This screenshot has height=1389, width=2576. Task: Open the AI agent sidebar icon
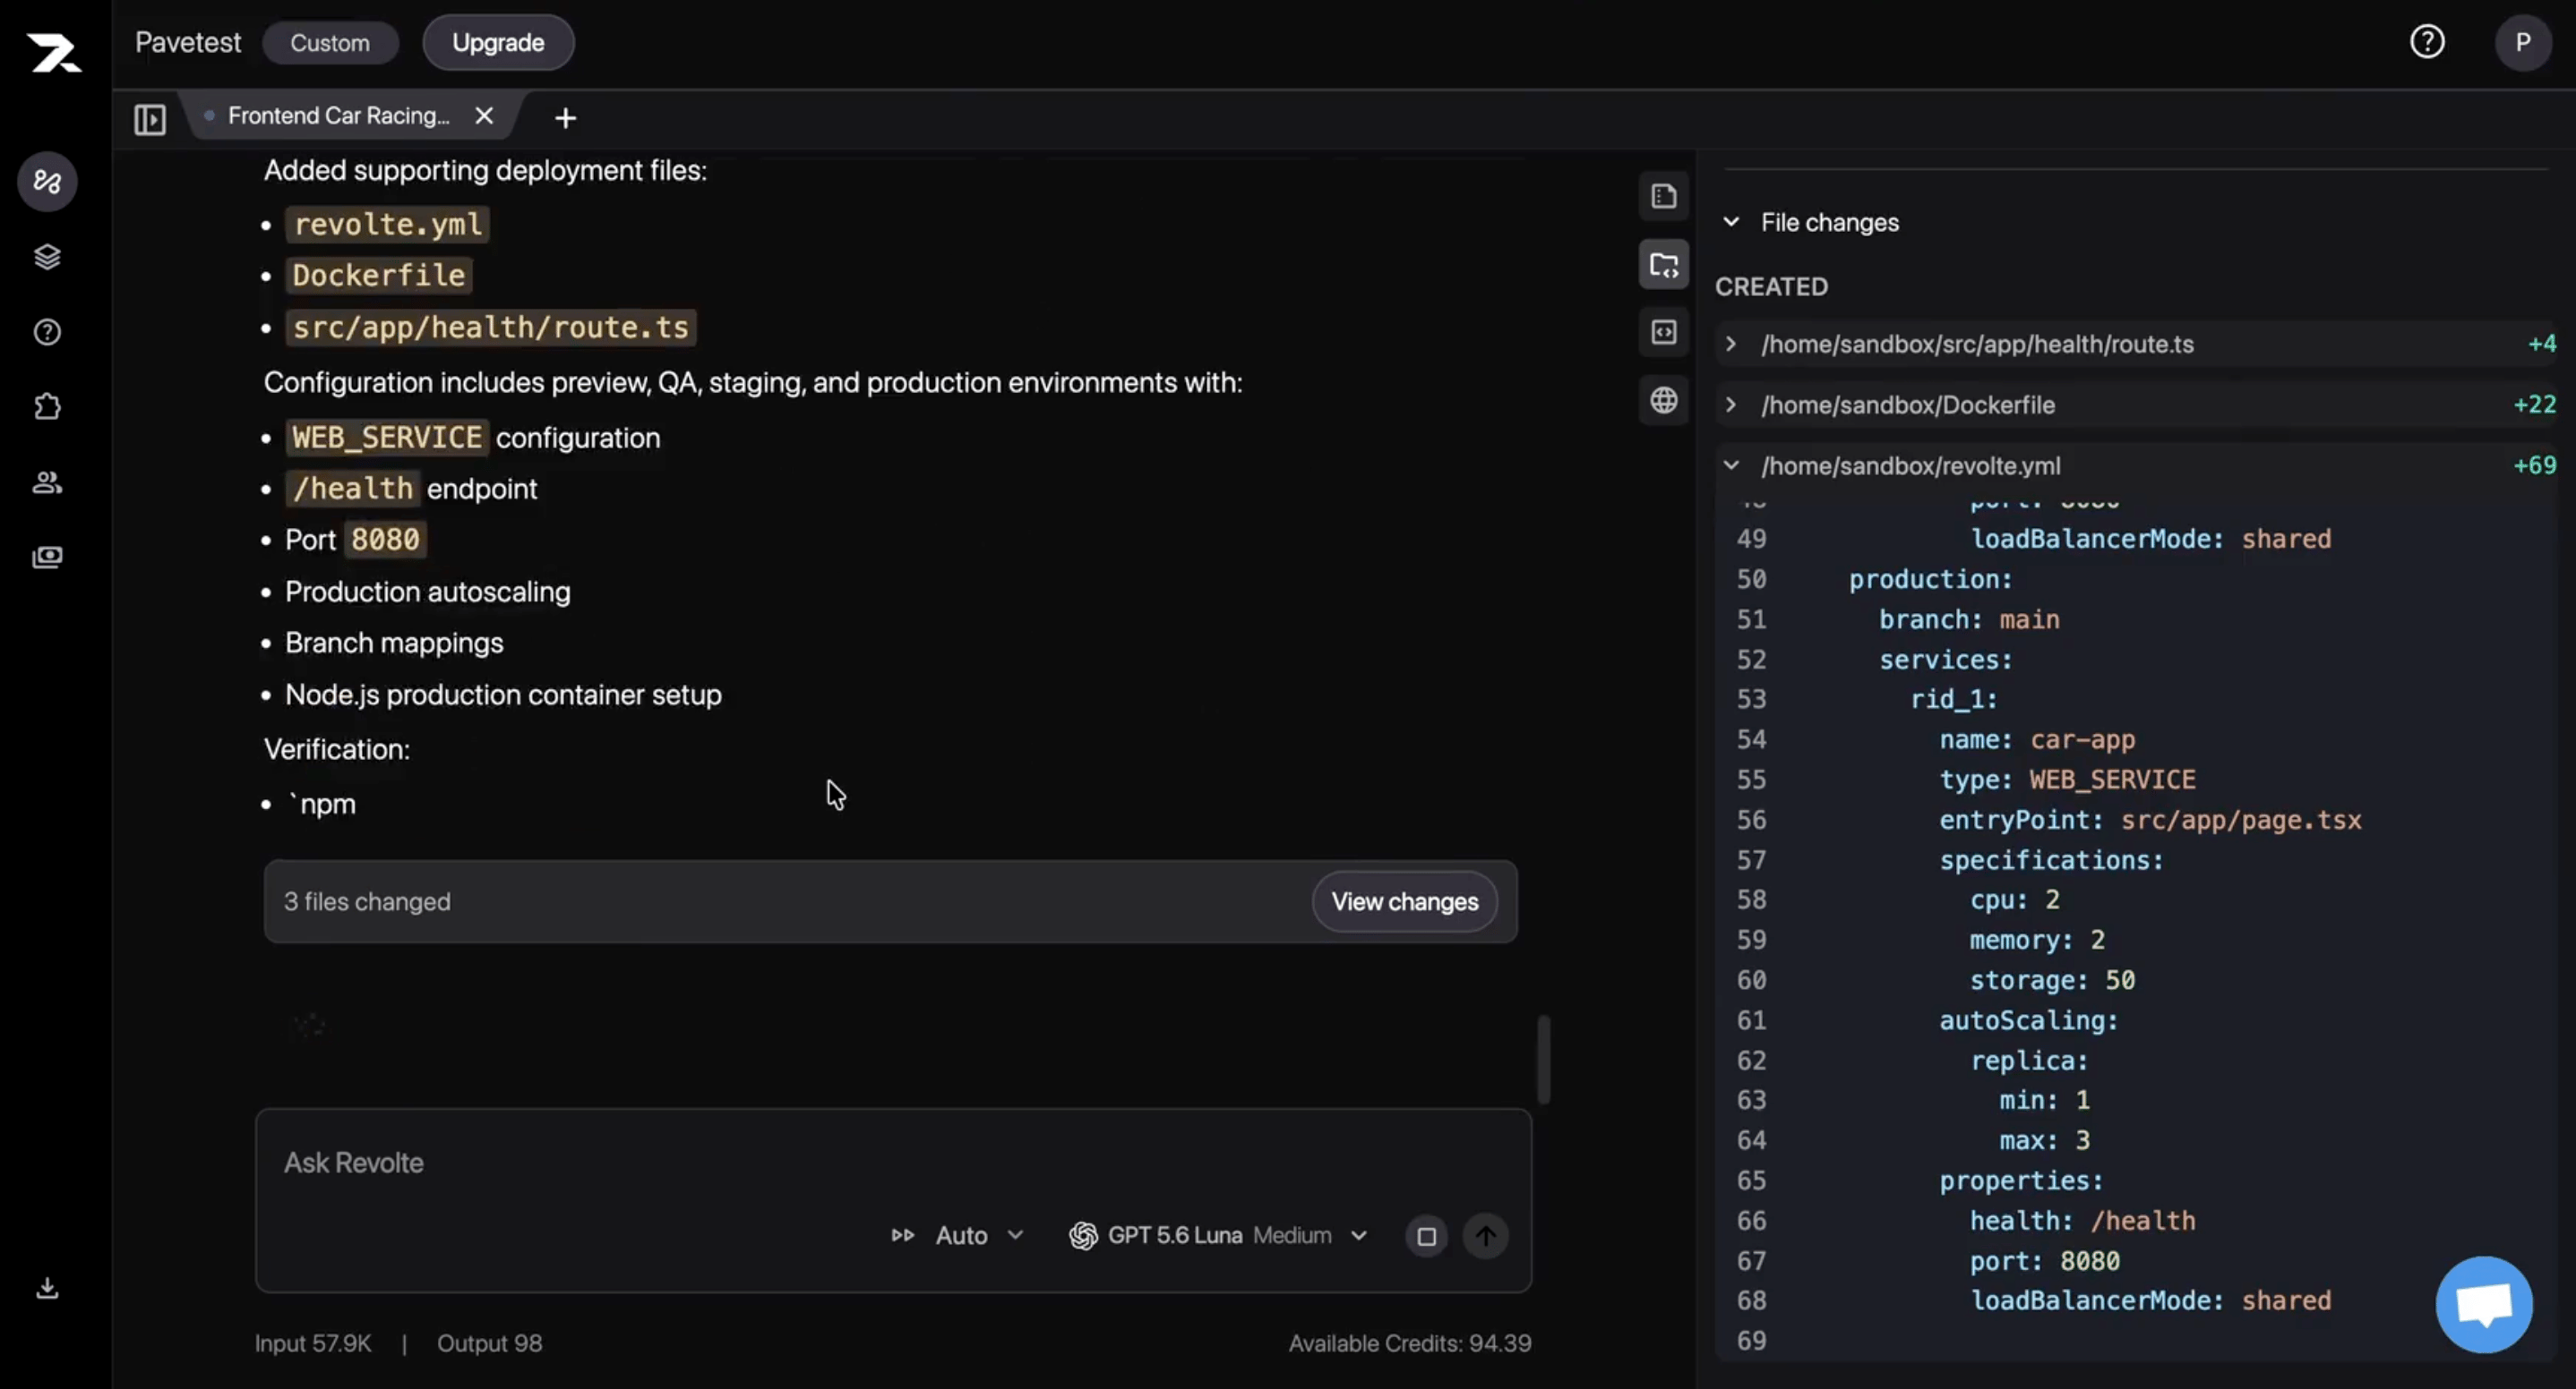click(47, 182)
